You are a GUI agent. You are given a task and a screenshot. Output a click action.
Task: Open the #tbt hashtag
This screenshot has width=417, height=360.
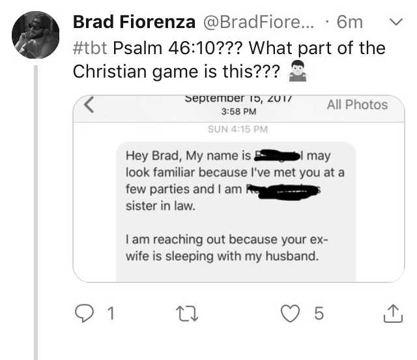pyautogui.click(x=90, y=48)
